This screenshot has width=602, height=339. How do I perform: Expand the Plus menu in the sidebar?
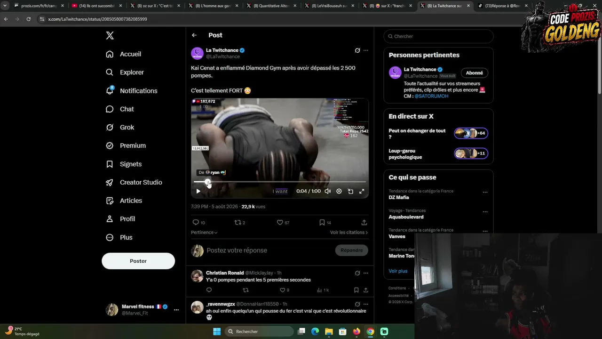(x=119, y=237)
